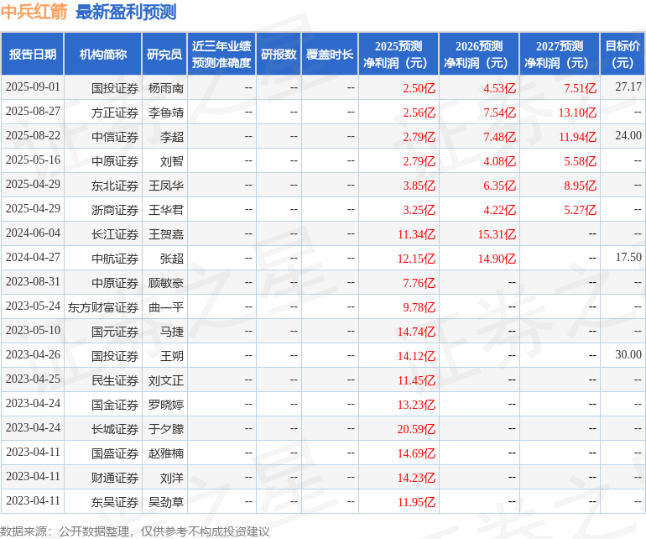646x539 pixels.
Task: Click the date 2023-08-31
Action: 33,281
